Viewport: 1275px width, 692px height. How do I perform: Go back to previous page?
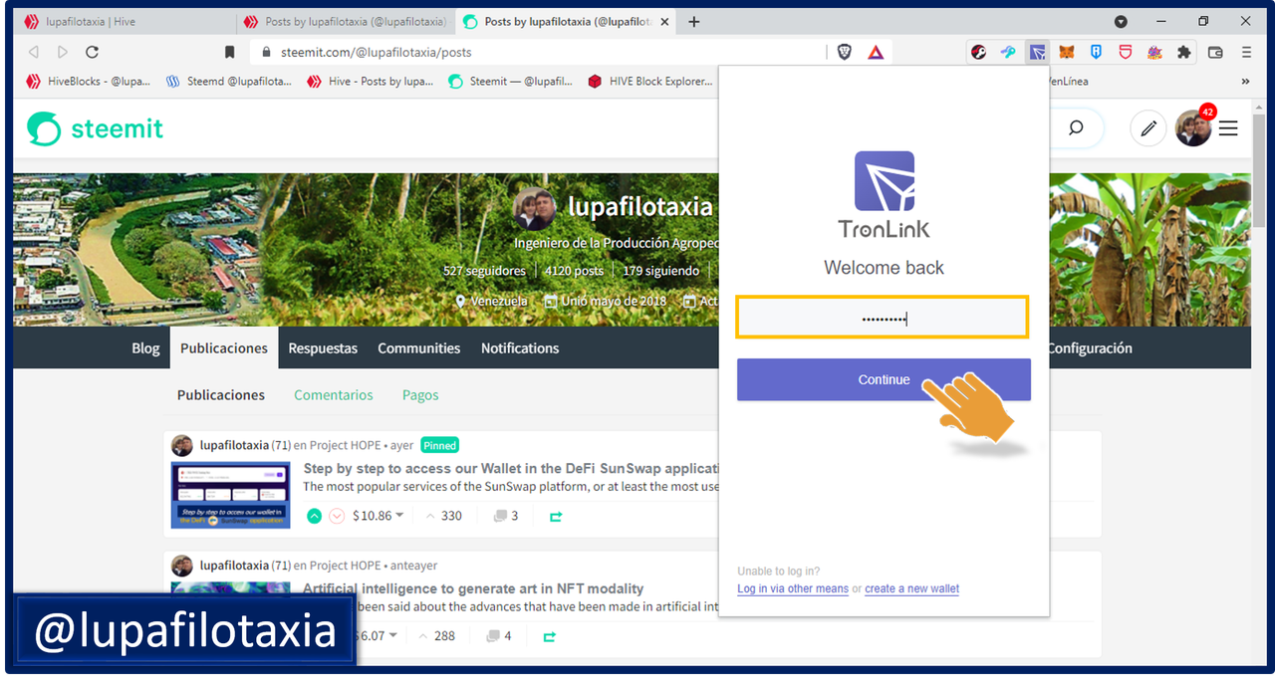click(x=34, y=52)
